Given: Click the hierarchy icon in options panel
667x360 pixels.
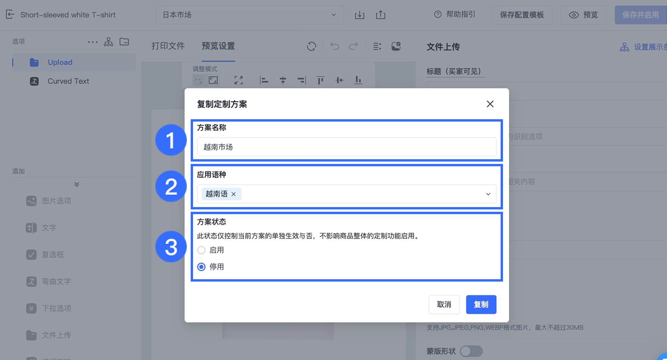Looking at the screenshot, I should coord(109,42).
